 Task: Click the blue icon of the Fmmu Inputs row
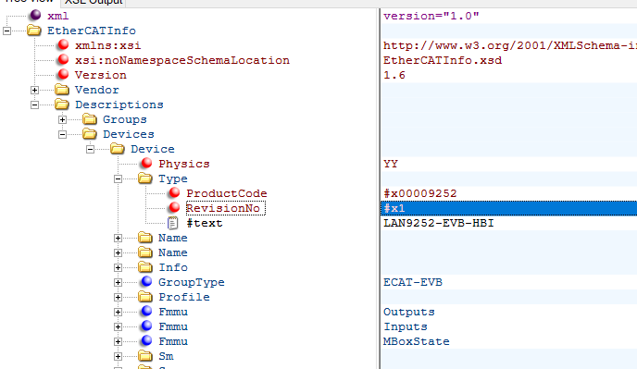coord(146,326)
